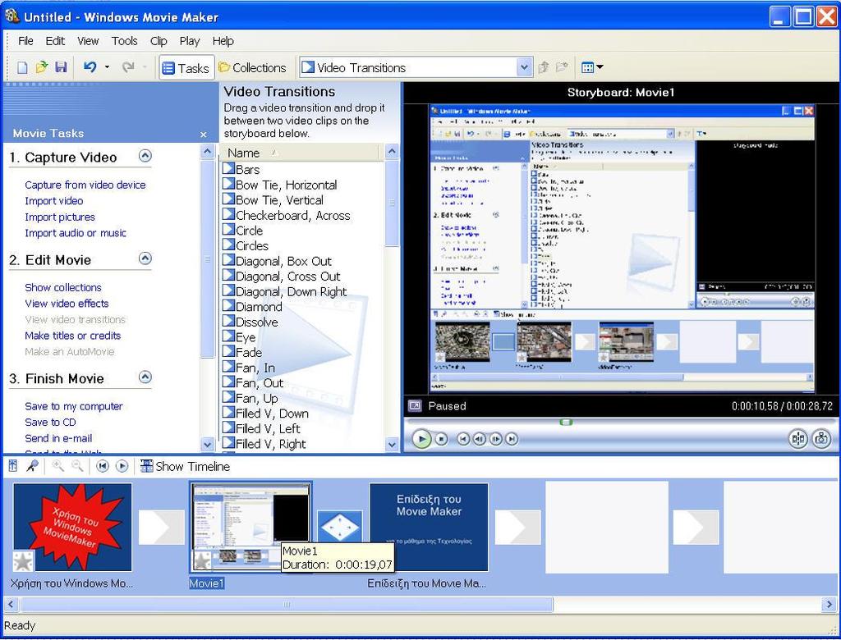This screenshot has width=841, height=640.
Task: Click the Make titles or credits link
Action: coord(72,336)
